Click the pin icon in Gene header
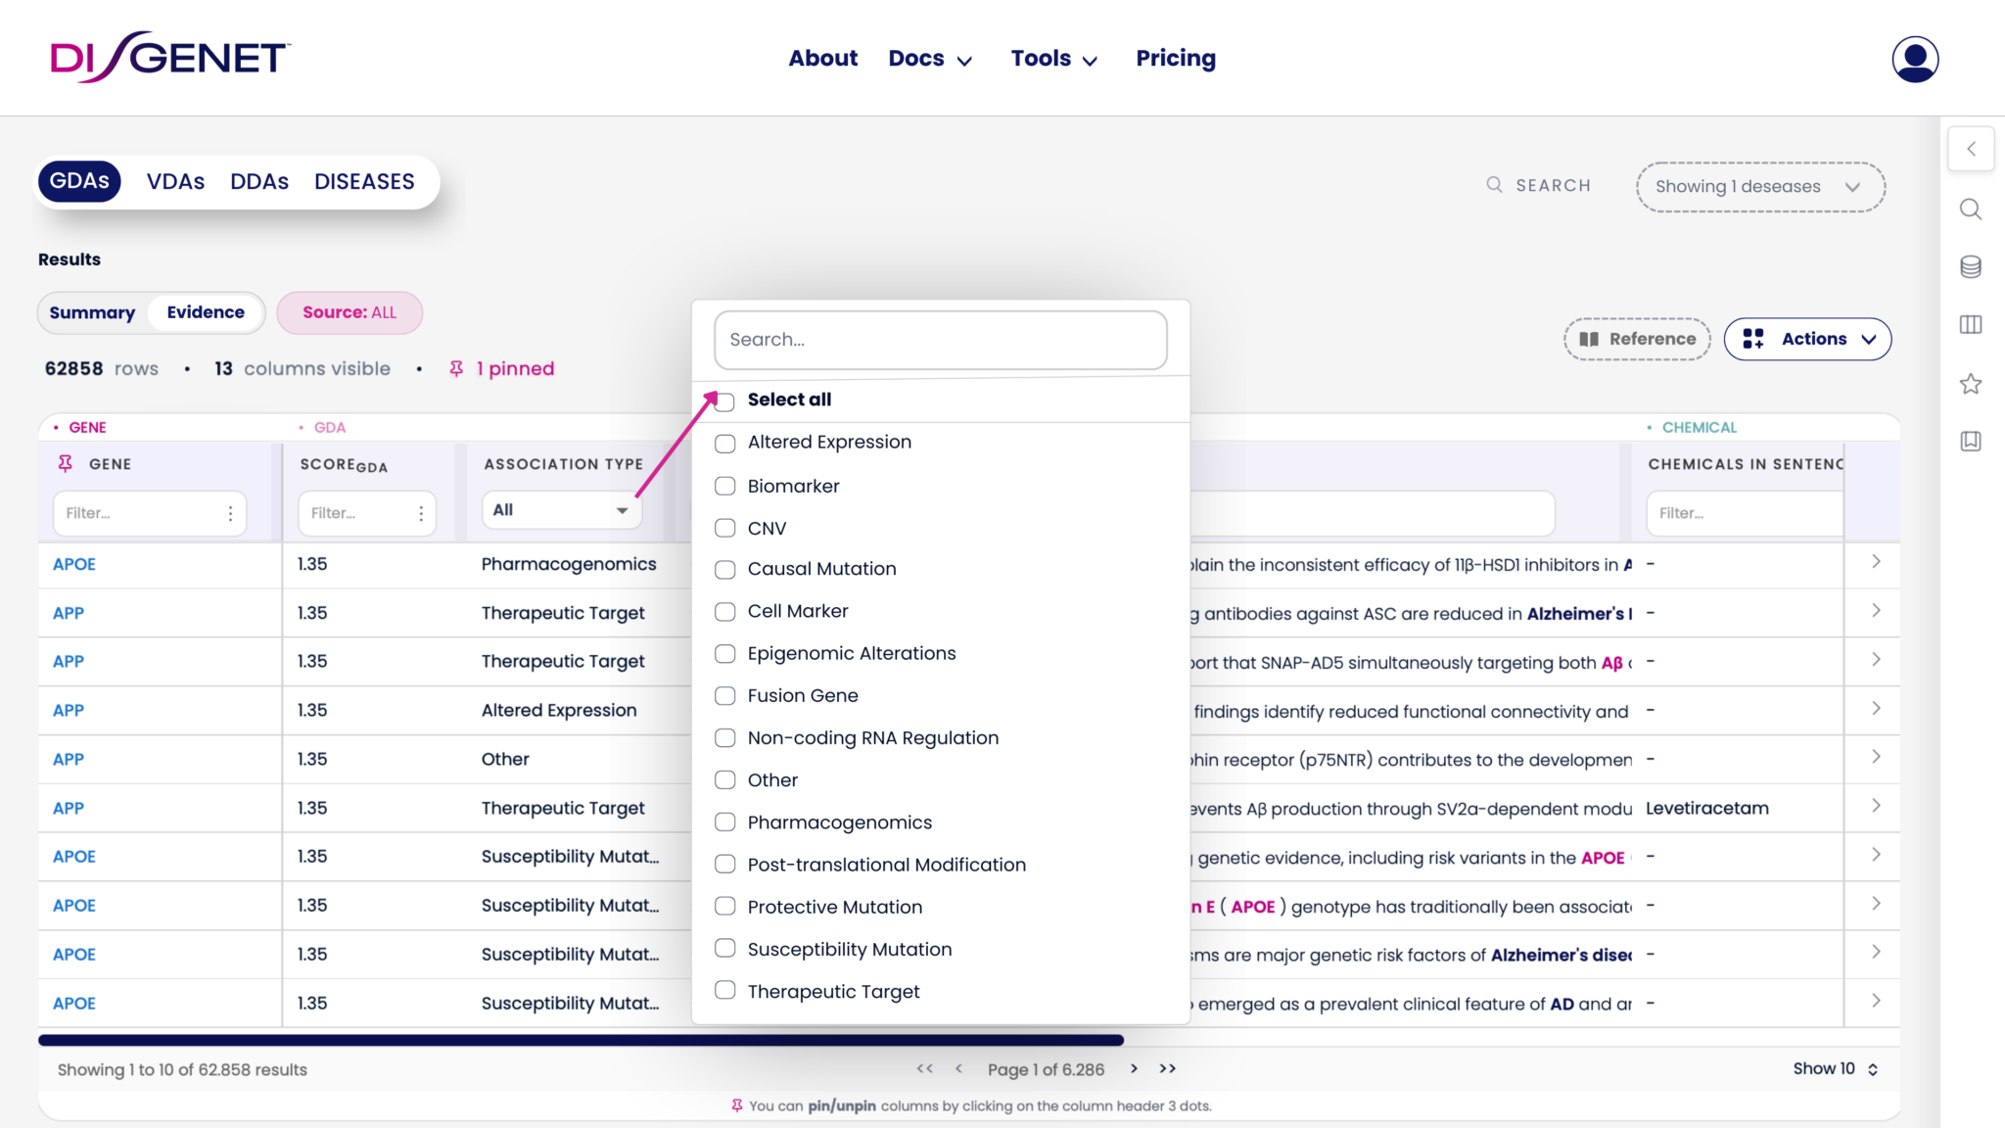2005x1128 pixels. 66,463
